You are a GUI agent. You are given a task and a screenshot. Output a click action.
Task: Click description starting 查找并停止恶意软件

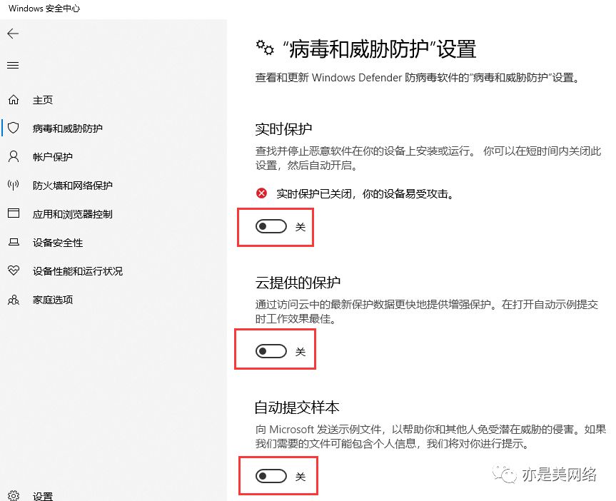(x=428, y=158)
